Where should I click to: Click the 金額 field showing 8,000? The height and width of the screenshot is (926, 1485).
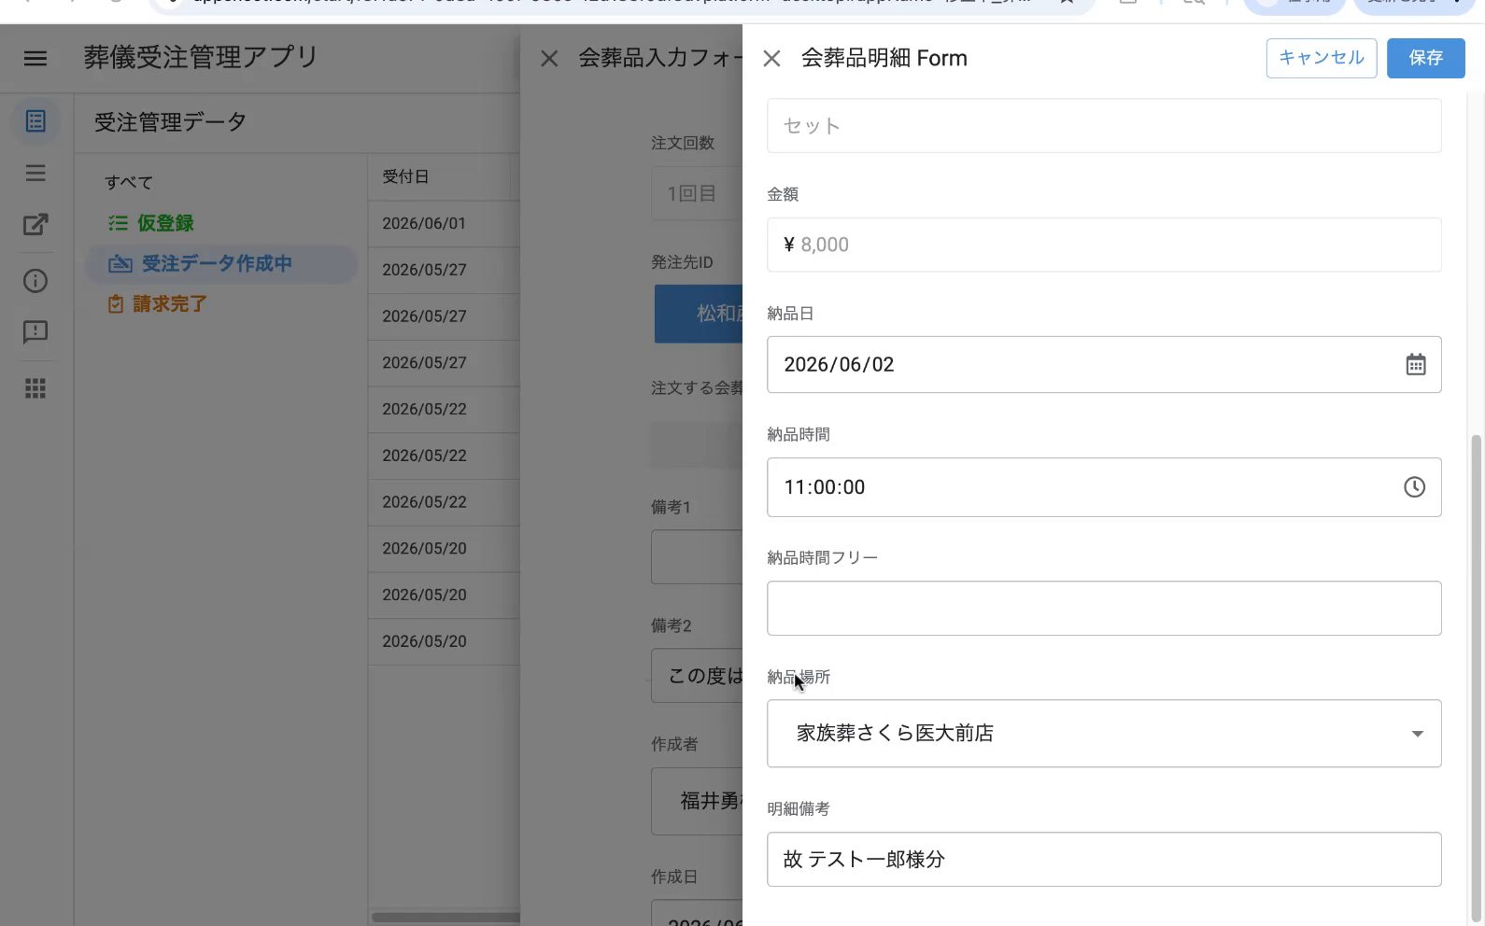pos(1104,245)
